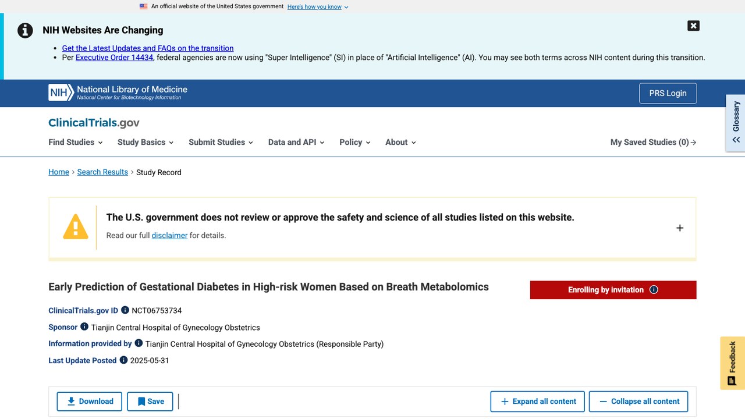This screenshot has height=419, width=745.
Task: Open the Data and API menu
Action: (296, 142)
